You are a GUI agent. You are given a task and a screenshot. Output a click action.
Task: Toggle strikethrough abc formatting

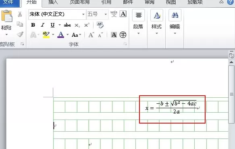coord(67,25)
